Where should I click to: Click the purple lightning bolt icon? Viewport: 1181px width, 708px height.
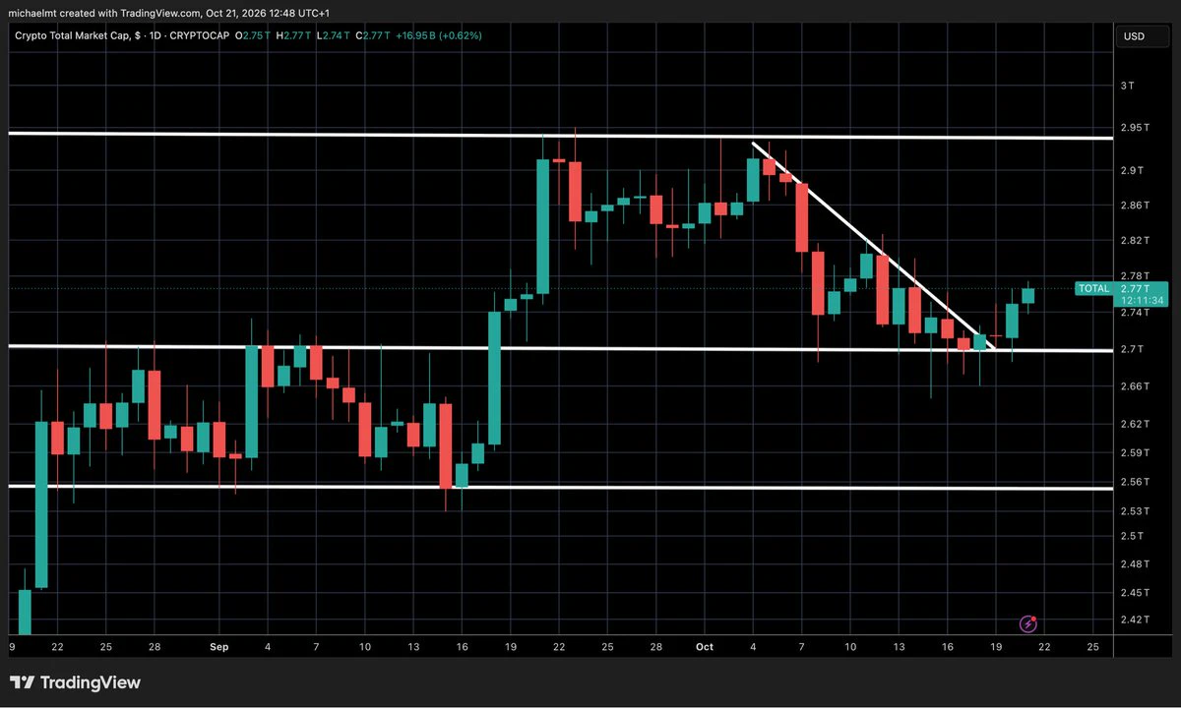[1028, 623]
